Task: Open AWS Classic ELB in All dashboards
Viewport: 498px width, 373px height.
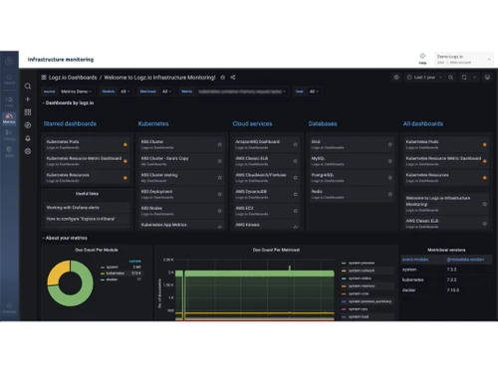Action: 446,223
